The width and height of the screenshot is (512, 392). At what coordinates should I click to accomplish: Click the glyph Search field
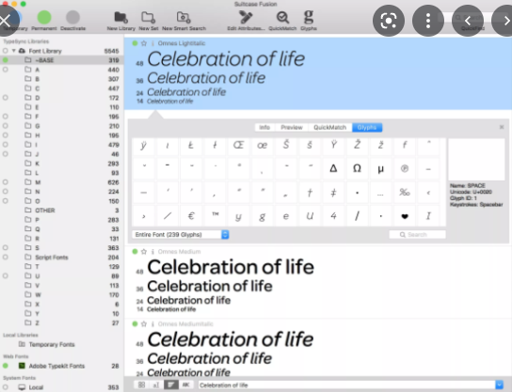(417, 234)
